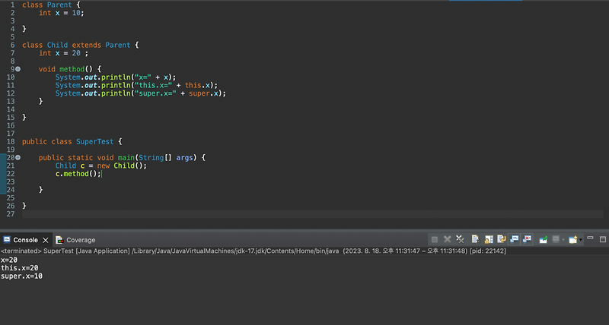609x325 pixels.
Task: Click the Terminate button in Console toolbar
Action: click(435, 239)
